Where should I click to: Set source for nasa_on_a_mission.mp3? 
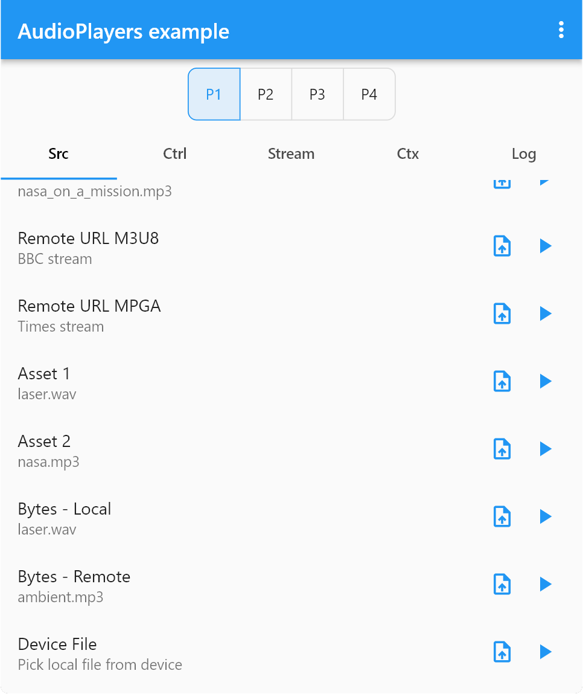tap(502, 181)
